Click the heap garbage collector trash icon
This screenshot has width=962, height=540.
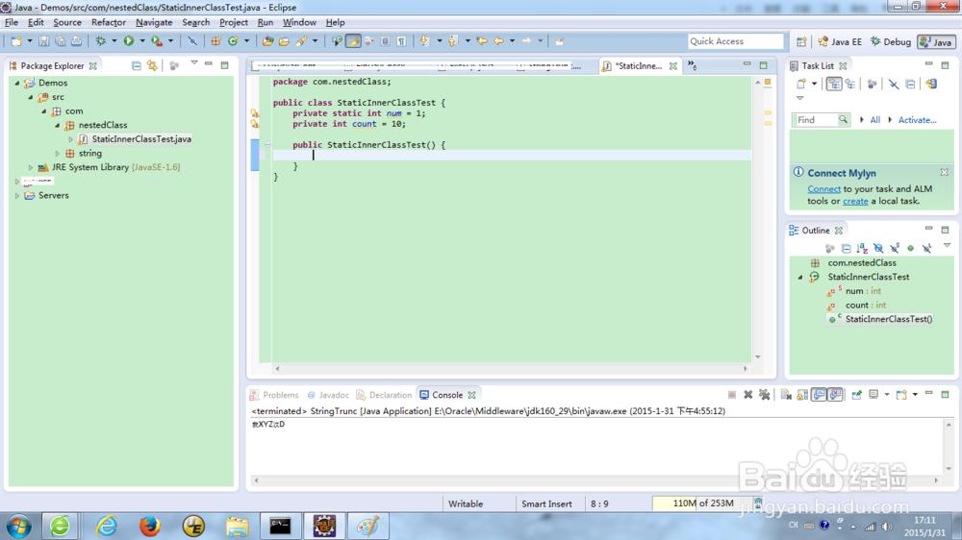pyautogui.click(x=758, y=503)
